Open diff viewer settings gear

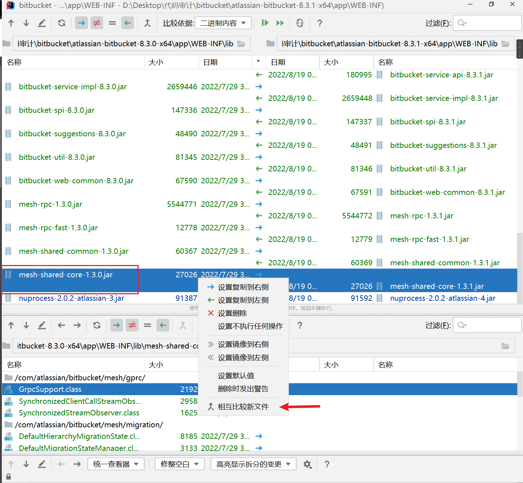307,464
